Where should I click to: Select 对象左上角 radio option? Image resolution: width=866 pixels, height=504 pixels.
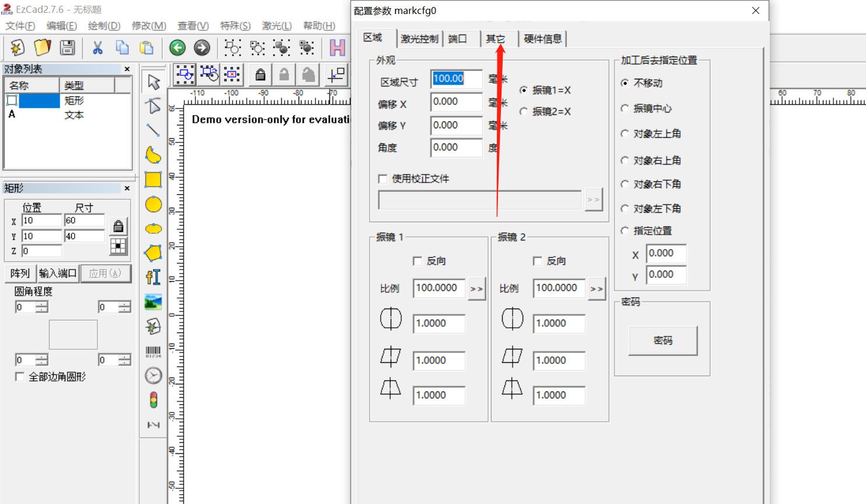[x=625, y=134]
